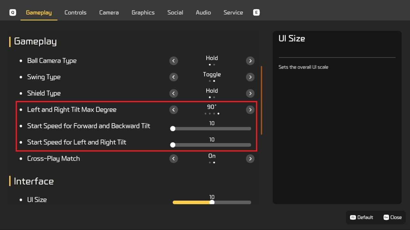410x230 pixels.
Task: Open the Audio settings tab
Action: [203, 12]
